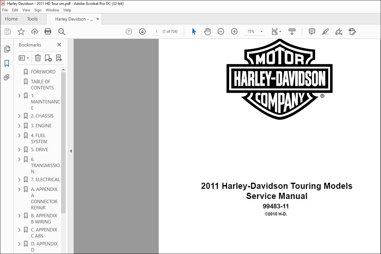Open the Find text magnifier tool
Image resolution: width=381 pixels, height=254 pixels.
62,32
